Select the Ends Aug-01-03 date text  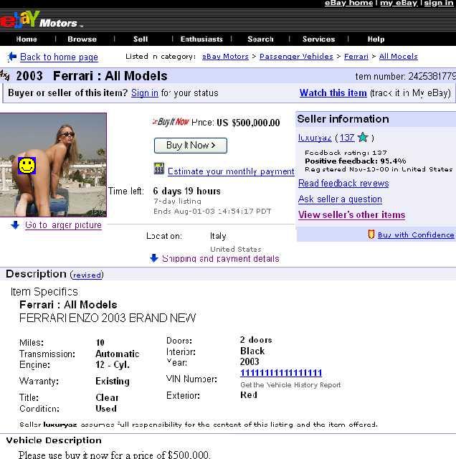212,212
